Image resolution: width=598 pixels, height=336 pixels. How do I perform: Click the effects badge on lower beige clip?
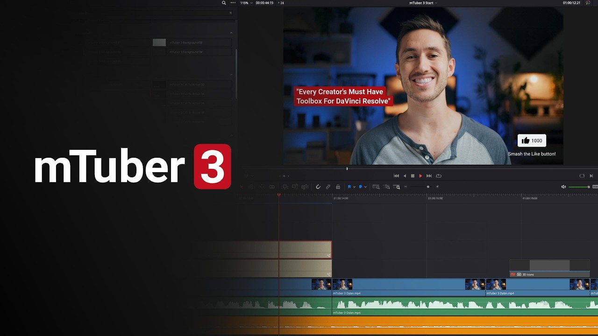(329, 274)
